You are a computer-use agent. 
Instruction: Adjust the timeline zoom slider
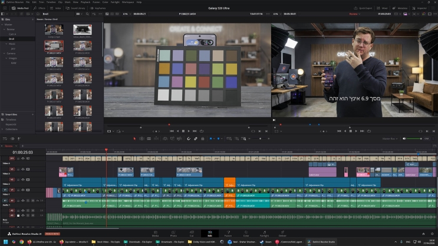(x=259, y=139)
